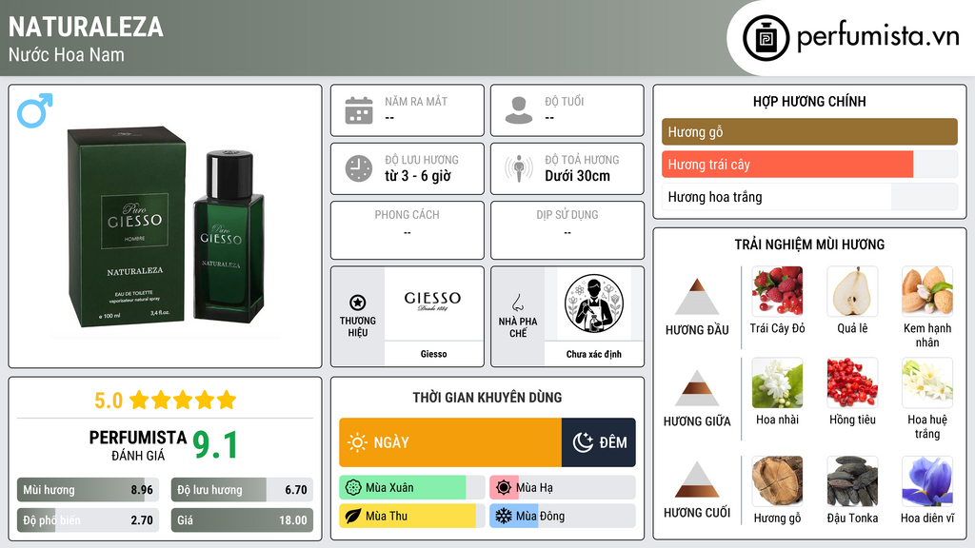This screenshot has width=975, height=548.
Task: Click the sun icon in the Ngày bar
Action: (x=358, y=442)
